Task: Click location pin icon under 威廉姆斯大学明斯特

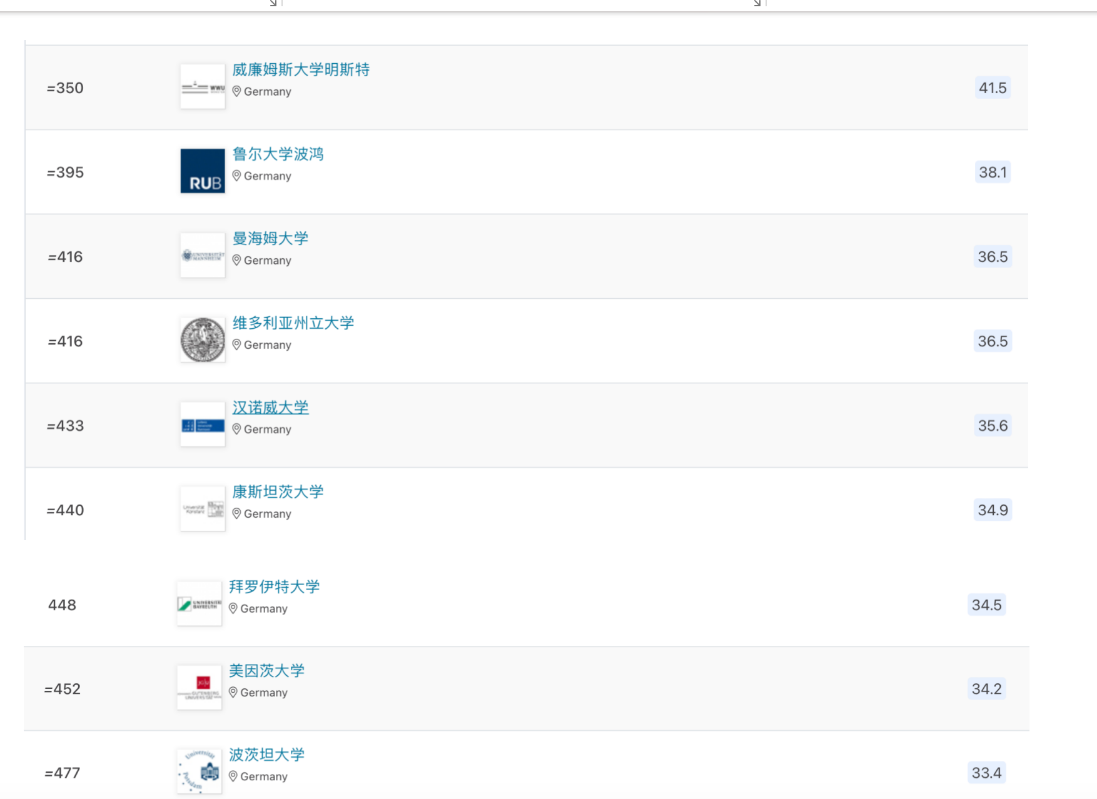Action: (236, 91)
